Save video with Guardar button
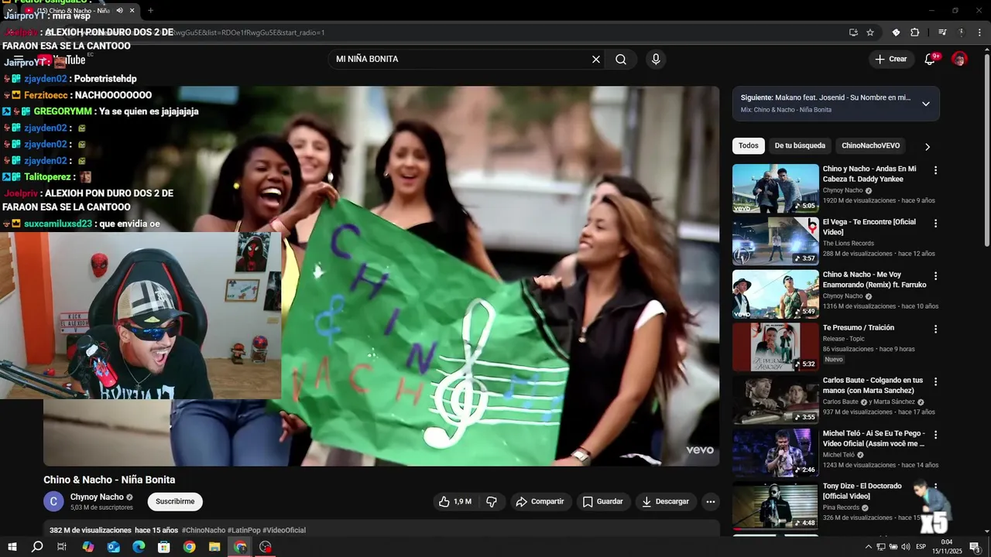991x557 pixels. [x=602, y=501]
